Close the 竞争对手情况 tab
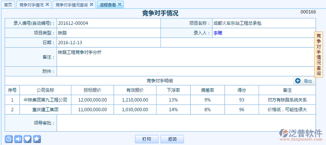This screenshot has width=326, height=145. 48,4
